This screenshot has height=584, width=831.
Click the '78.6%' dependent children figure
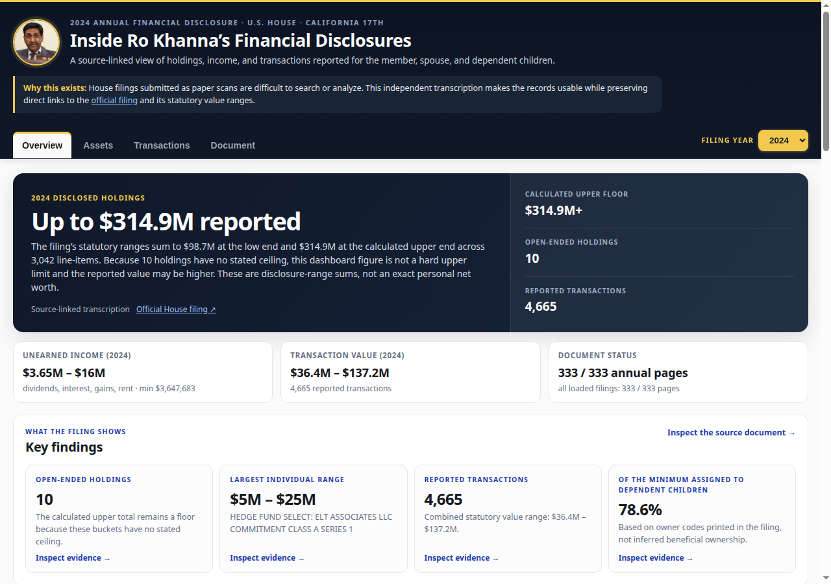[x=640, y=510]
